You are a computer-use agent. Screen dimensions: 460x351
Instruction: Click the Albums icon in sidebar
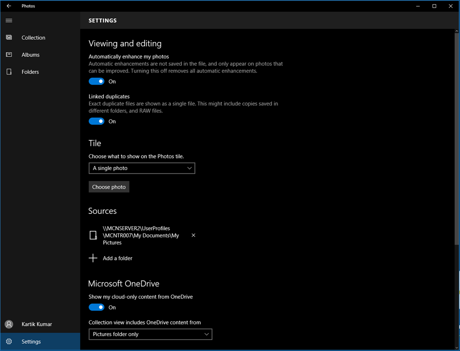click(9, 55)
